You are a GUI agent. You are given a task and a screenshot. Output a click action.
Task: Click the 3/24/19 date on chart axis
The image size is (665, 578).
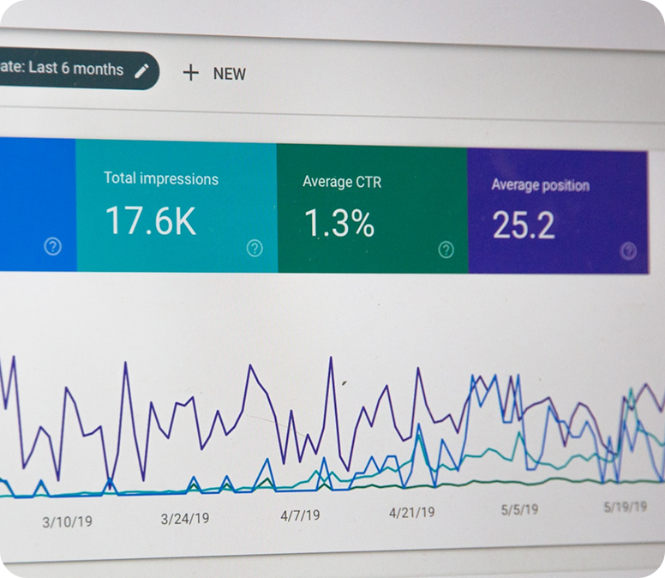(184, 518)
